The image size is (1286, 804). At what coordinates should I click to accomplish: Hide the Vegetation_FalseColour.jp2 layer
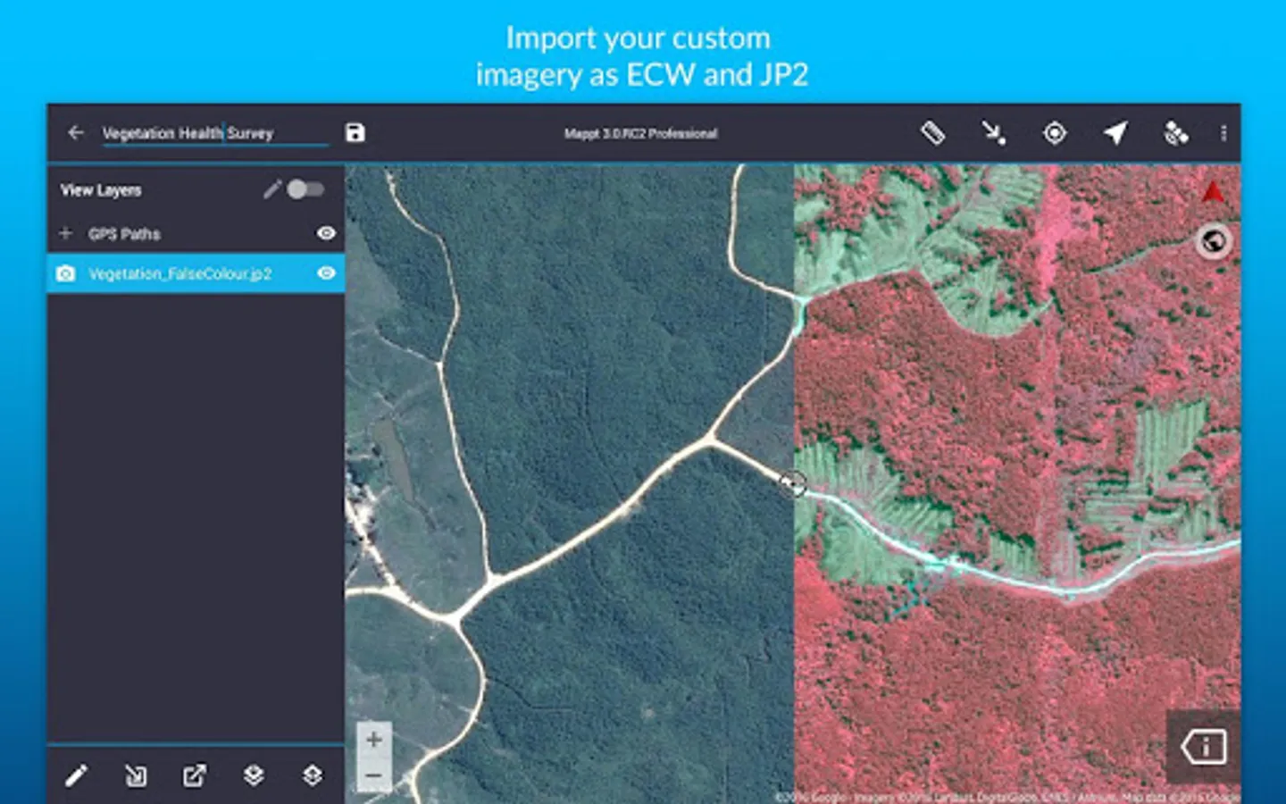pyautogui.click(x=327, y=273)
